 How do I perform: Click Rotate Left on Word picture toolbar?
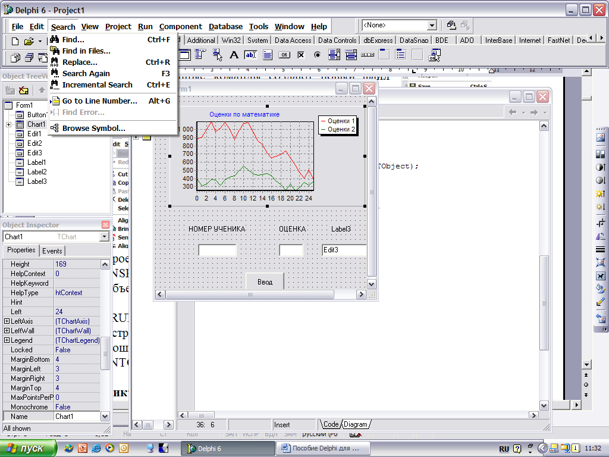[601, 236]
